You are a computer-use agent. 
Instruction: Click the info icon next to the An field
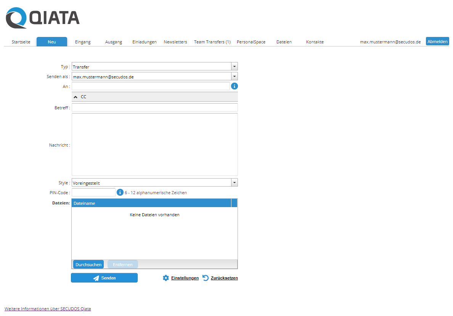234,86
